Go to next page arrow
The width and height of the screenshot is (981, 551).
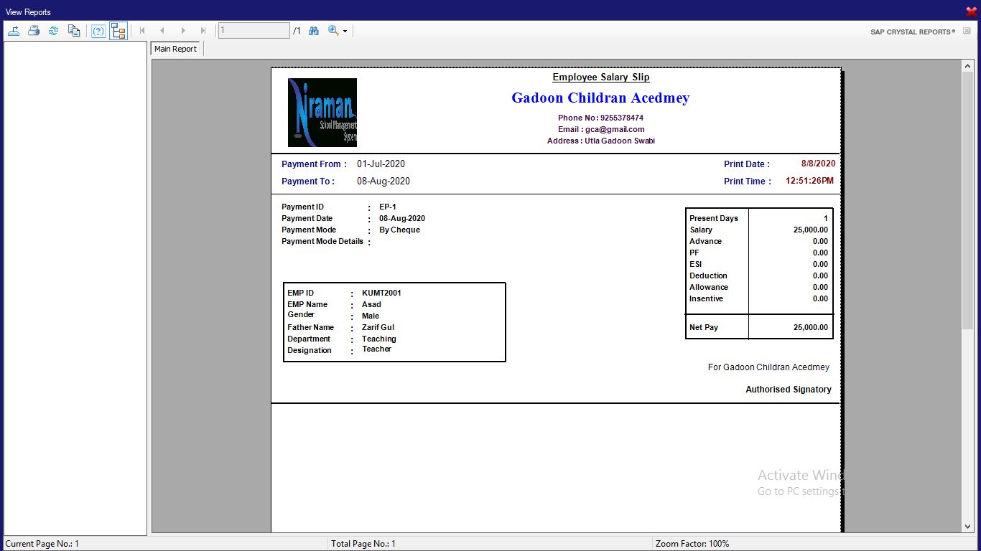point(182,31)
